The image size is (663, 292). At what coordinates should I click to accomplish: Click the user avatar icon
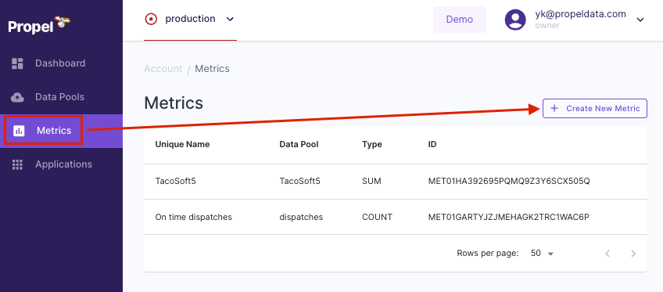click(x=515, y=20)
